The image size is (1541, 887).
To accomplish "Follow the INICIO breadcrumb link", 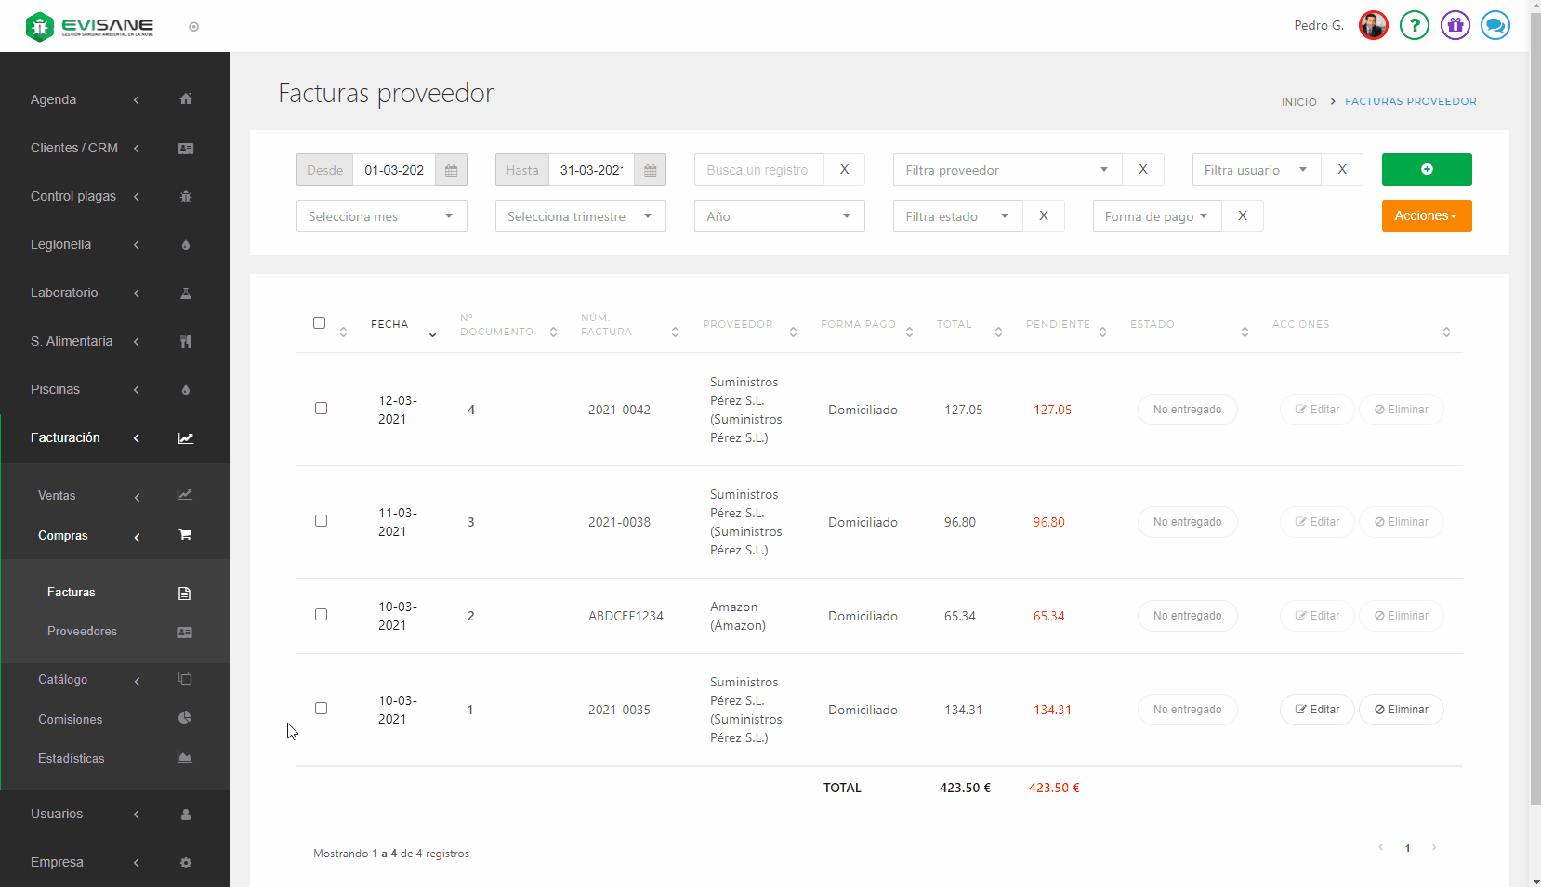I will click(1298, 102).
